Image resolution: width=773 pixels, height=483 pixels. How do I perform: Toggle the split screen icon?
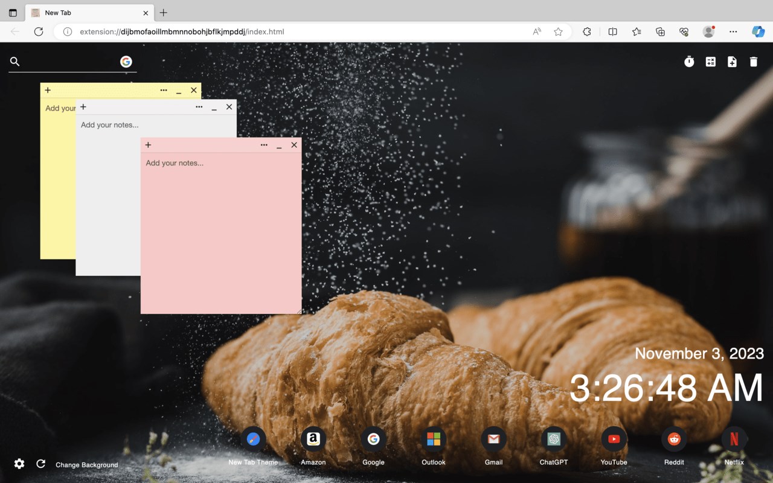coord(612,31)
